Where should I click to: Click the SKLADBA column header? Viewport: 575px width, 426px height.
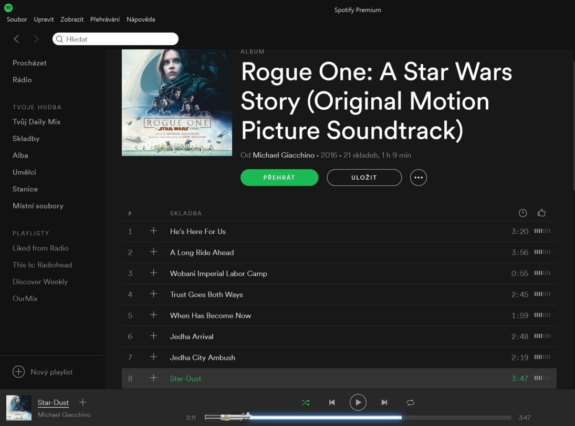click(x=186, y=213)
